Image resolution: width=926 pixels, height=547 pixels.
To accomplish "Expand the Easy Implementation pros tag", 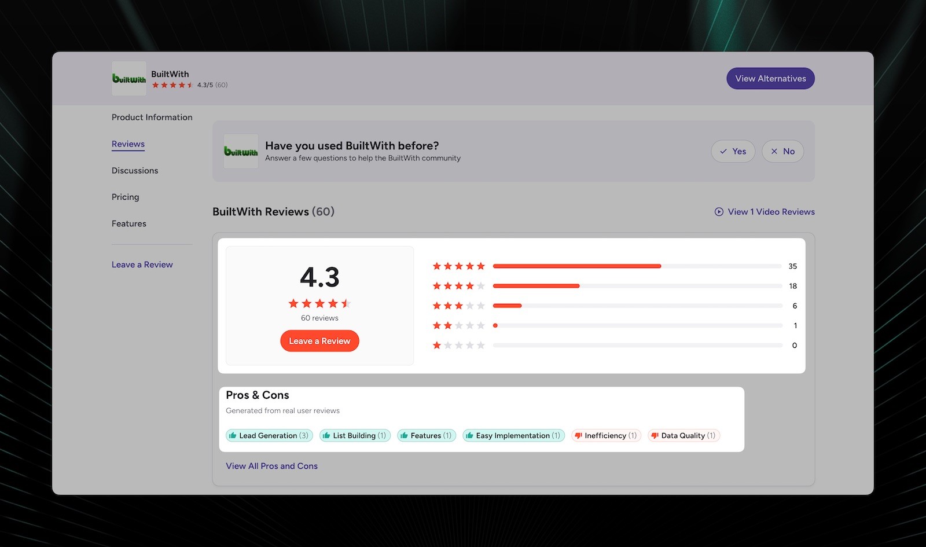I will [x=513, y=435].
